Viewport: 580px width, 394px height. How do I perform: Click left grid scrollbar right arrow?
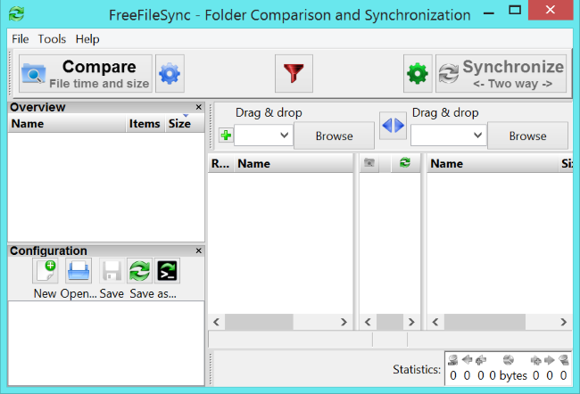(x=344, y=322)
